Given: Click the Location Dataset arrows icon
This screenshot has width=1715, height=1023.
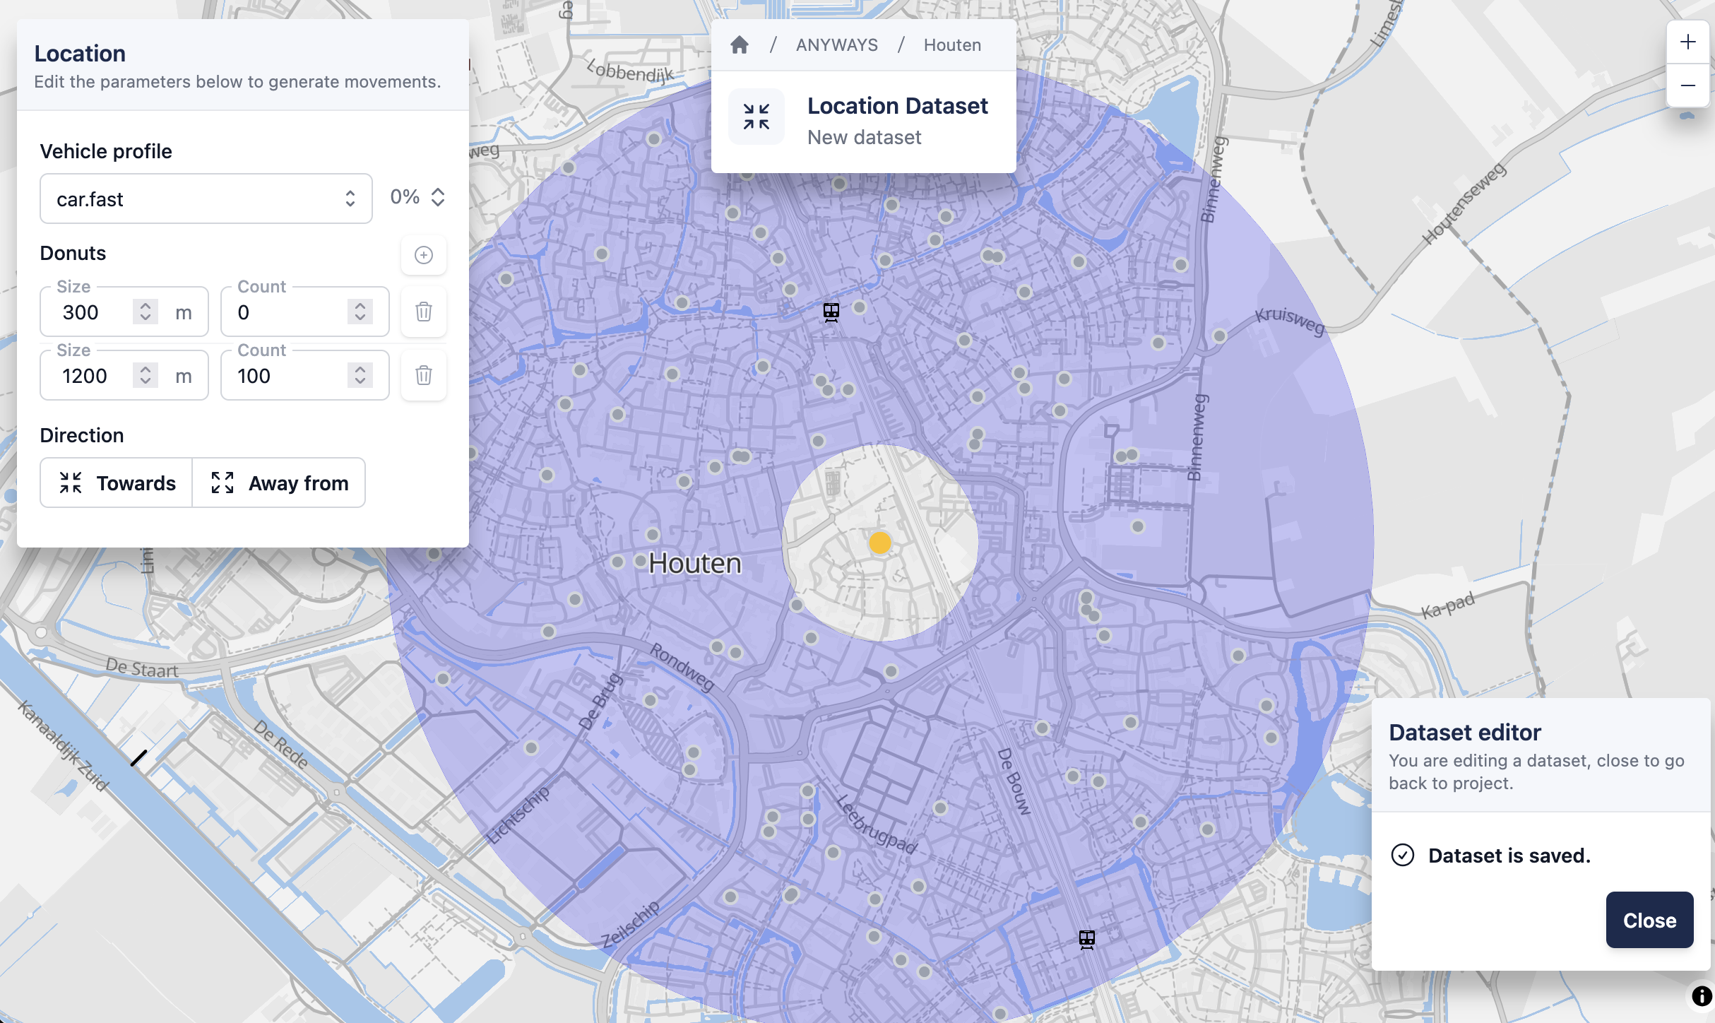Looking at the screenshot, I should (756, 117).
